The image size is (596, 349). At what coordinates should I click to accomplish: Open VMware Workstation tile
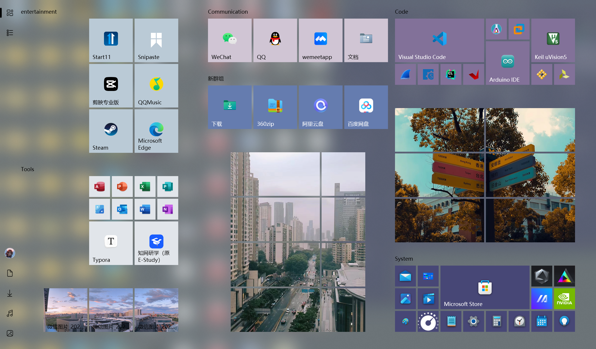[x=519, y=29]
